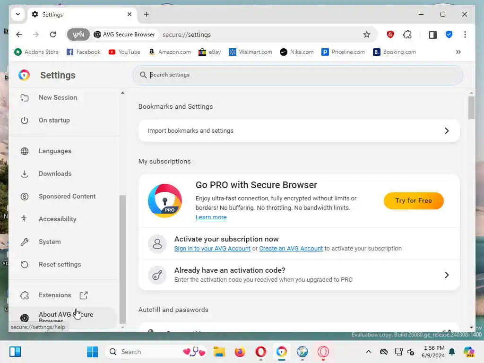Viewport: 484px width, 363px height.
Task: Open the YouTube bookmark
Action: [x=124, y=52]
